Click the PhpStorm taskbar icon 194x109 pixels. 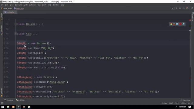coord(19,107)
